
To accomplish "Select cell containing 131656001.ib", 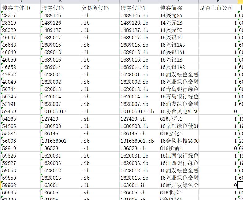I will pyautogui.click(x=139, y=141).
